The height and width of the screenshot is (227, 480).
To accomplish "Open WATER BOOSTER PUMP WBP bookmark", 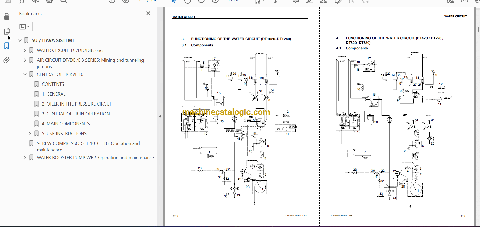I will (95, 158).
